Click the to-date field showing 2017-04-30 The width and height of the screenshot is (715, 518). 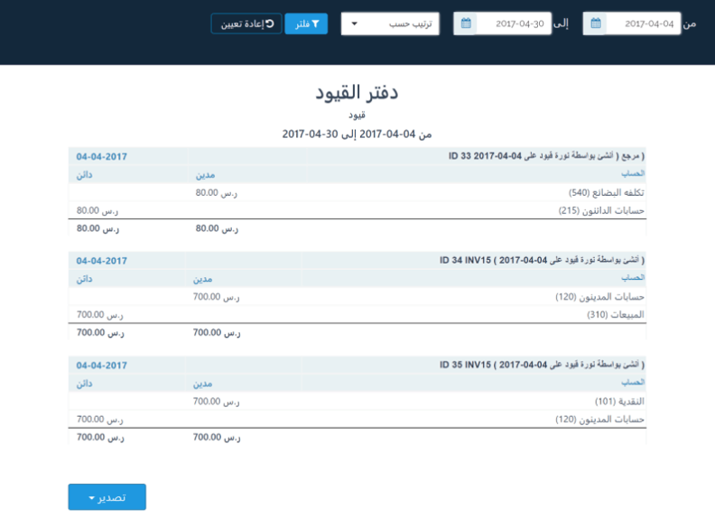pyautogui.click(x=512, y=24)
